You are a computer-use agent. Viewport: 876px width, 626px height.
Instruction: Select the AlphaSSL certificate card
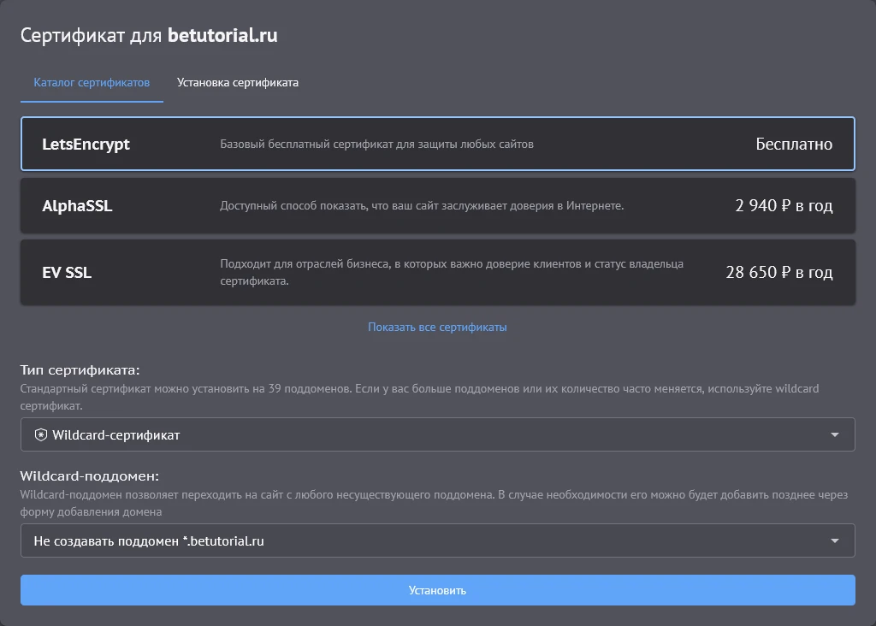click(438, 205)
